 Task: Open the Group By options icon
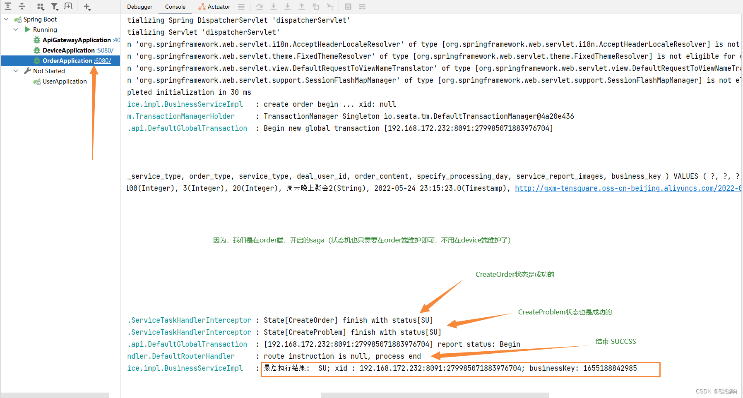pos(40,6)
